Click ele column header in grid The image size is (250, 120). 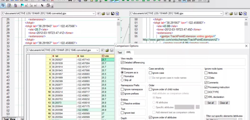point(108,56)
